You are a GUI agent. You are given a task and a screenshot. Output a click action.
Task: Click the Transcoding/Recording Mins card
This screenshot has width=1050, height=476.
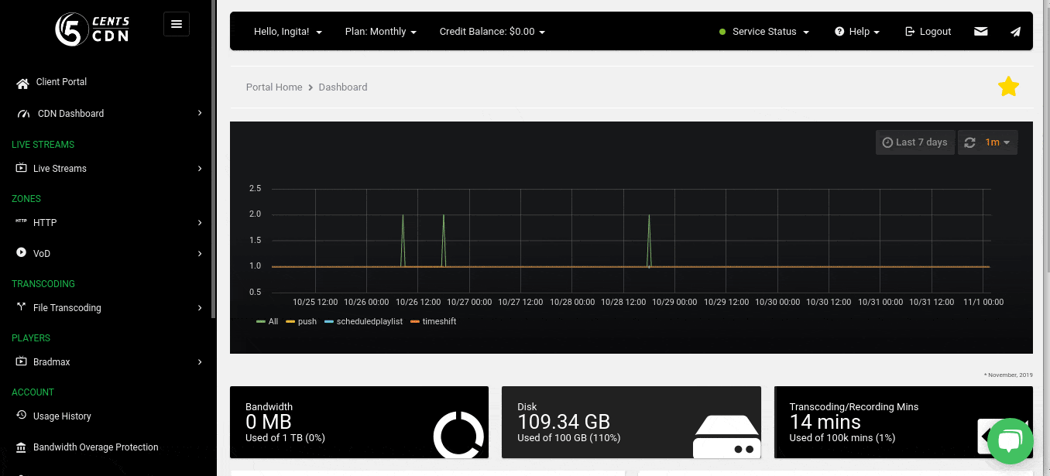[903, 422]
